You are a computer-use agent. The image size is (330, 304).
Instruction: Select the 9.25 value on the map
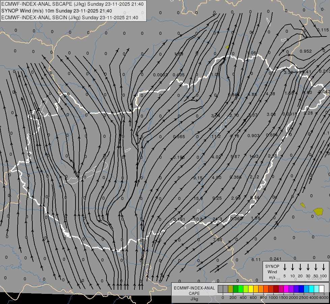coord(217,198)
